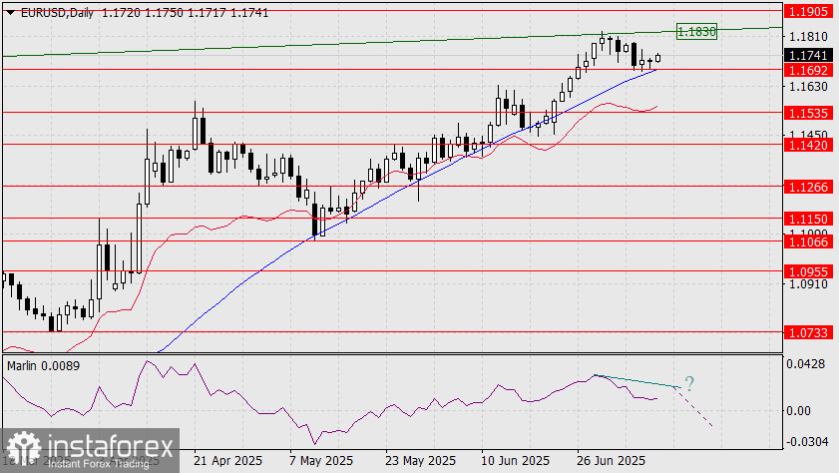Select the 1.1066 level price tag
839x473 pixels.
pyautogui.click(x=808, y=242)
